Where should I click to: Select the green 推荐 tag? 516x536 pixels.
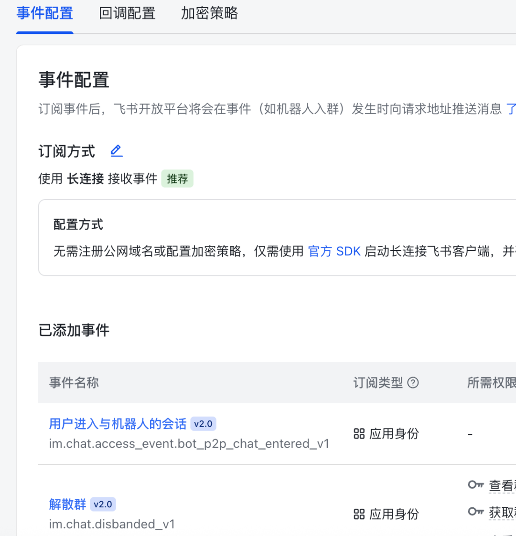click(177, 179)
